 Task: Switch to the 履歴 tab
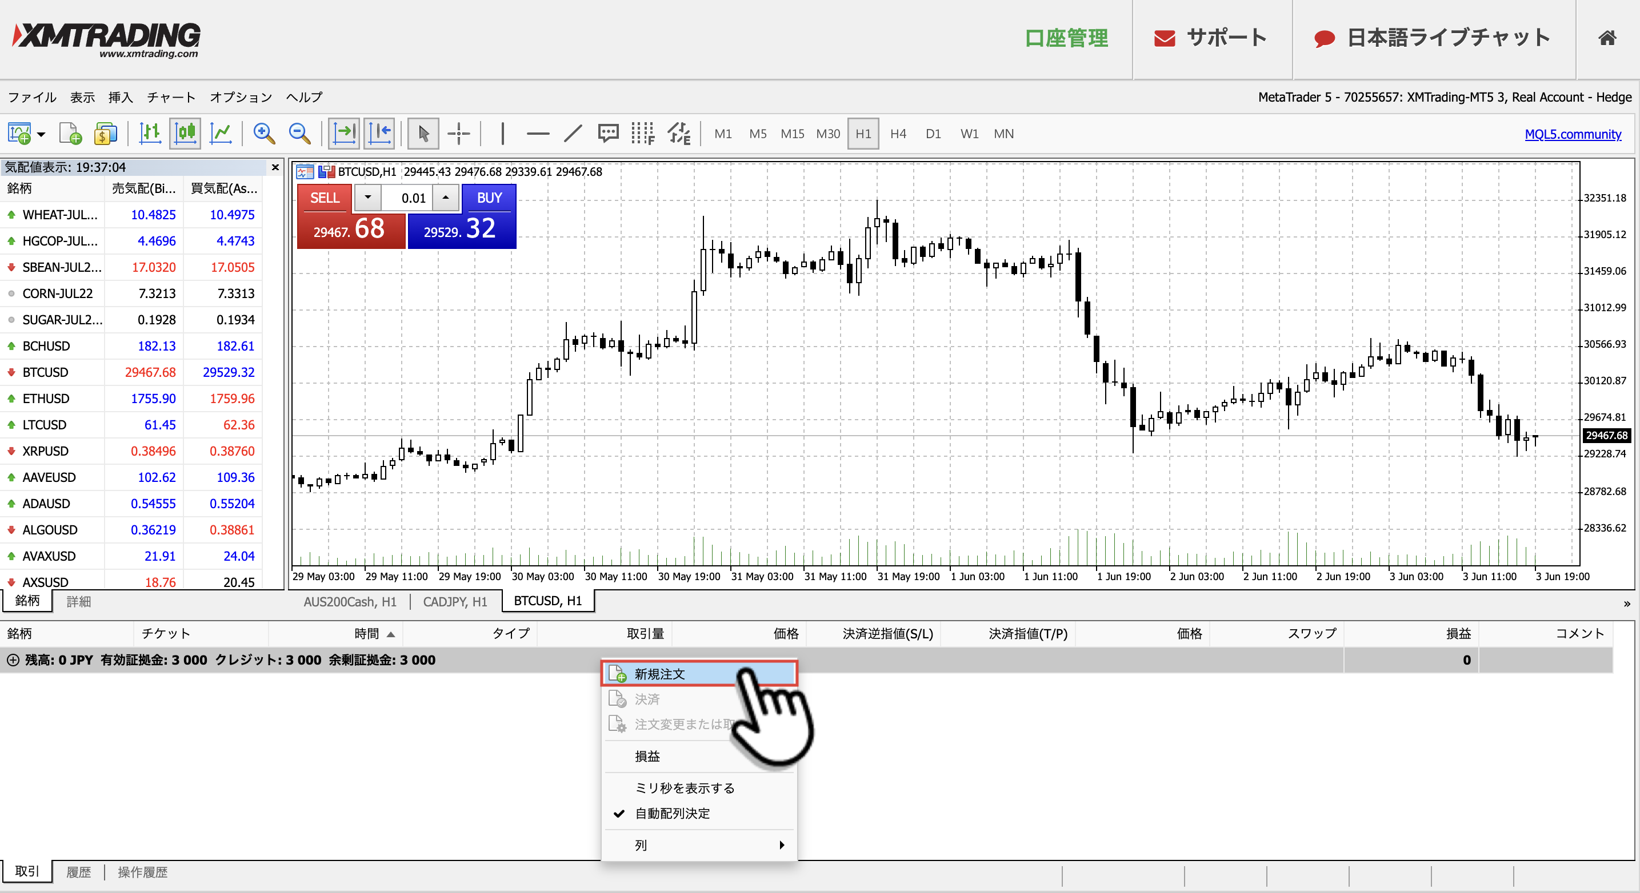coord(79,872)
